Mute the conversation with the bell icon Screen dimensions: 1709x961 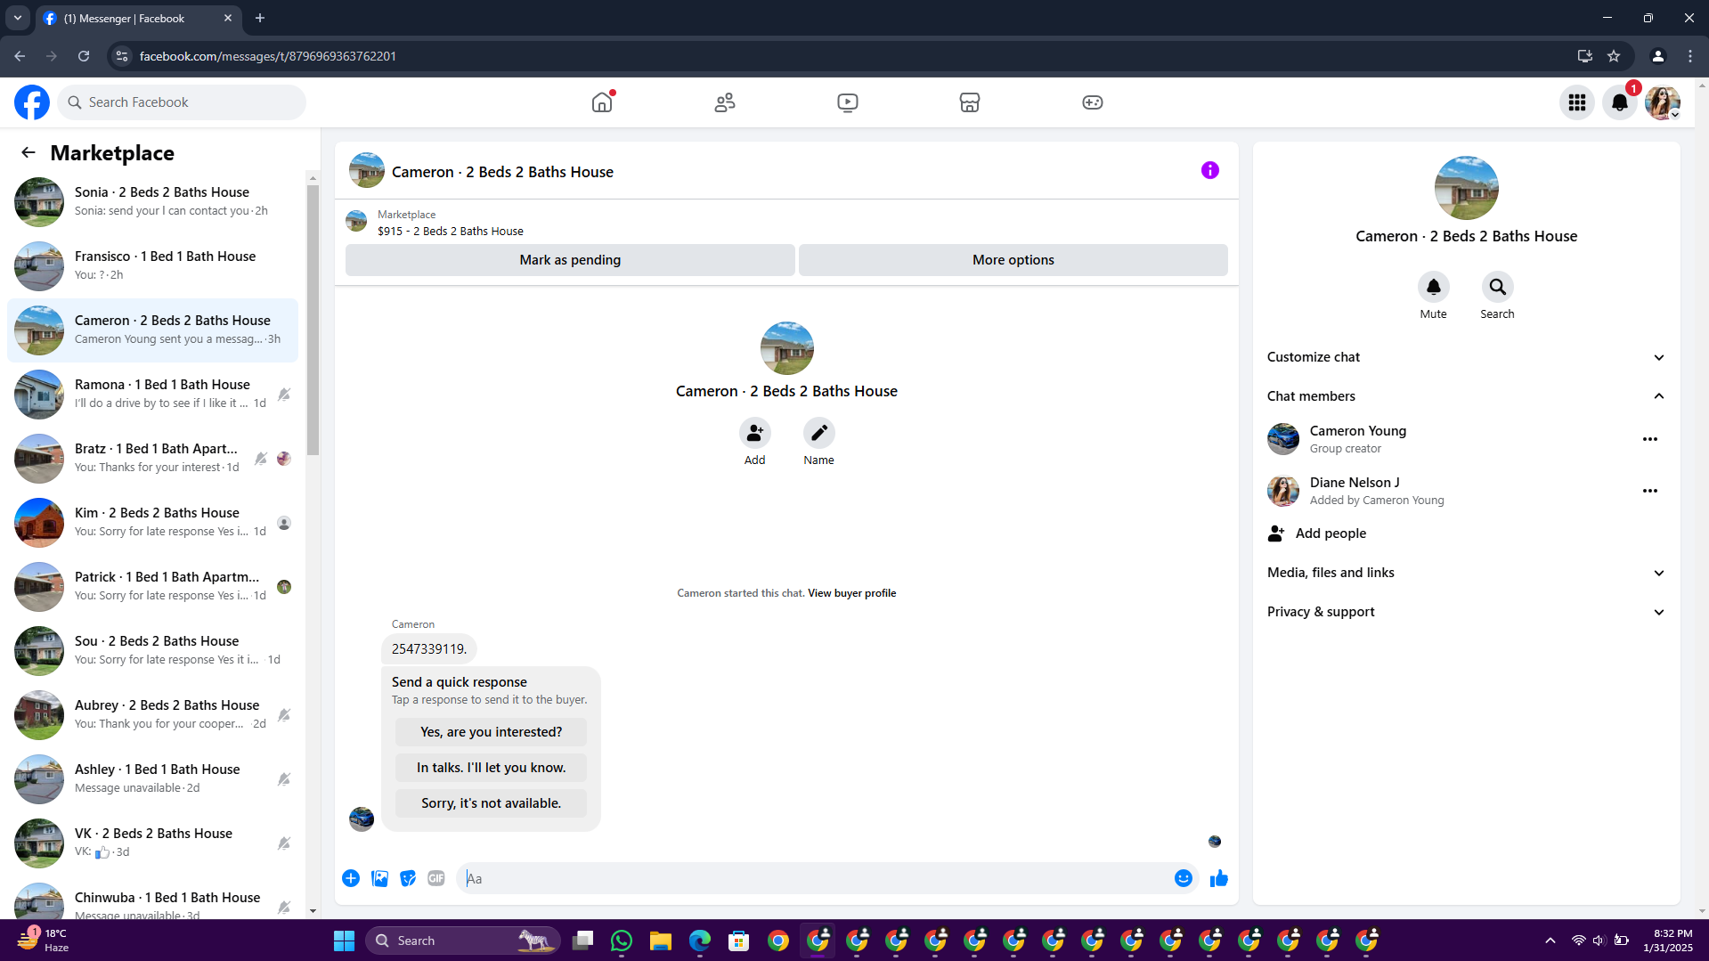[1434, 287]
